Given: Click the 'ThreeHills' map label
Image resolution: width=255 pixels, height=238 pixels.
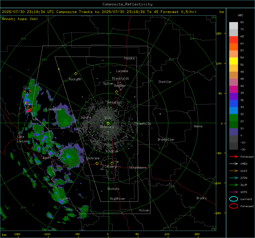Looking at the screenshot, I should tap(143, 124).
